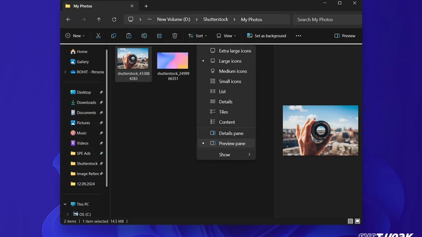Click the Copy icon in toolbar
The height and width of the screenshot is (237, 422).
(x=113, y=36)
